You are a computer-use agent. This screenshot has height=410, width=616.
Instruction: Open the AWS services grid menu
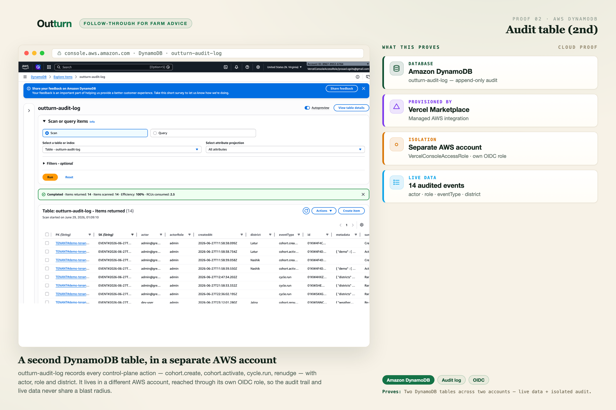coord(49,67)
